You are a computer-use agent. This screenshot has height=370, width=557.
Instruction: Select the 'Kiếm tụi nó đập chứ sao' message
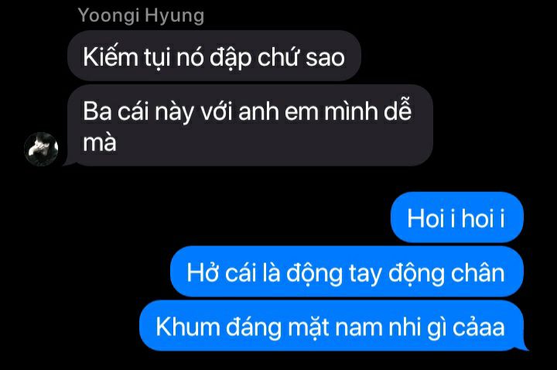pos(214,56)
